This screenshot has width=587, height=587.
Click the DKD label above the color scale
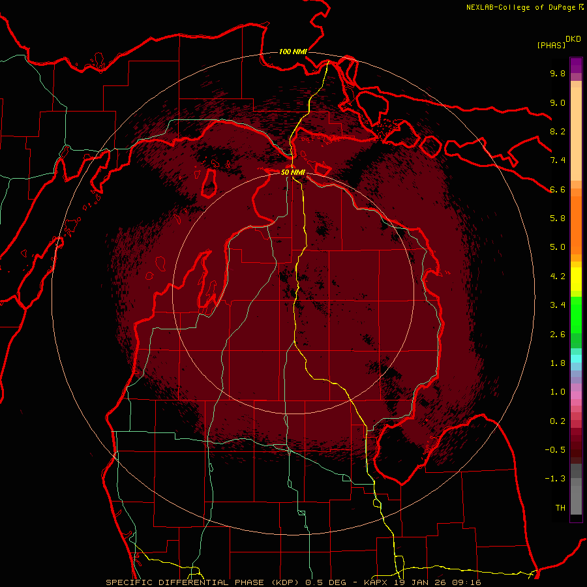point(573,39)
